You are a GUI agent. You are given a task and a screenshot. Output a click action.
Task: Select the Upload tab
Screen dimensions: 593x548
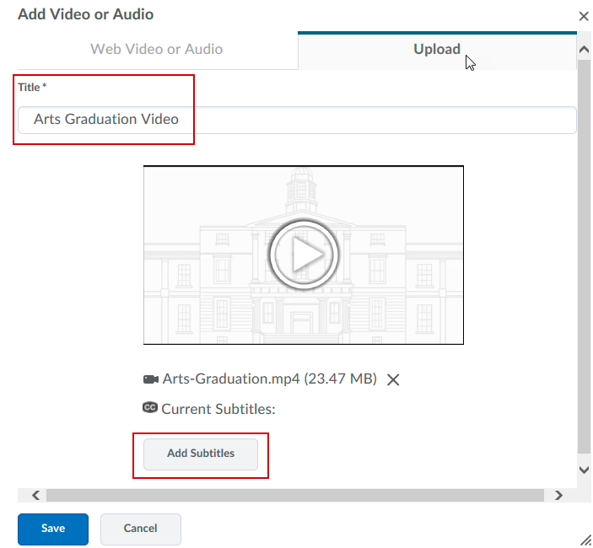[x=437, y=49]
